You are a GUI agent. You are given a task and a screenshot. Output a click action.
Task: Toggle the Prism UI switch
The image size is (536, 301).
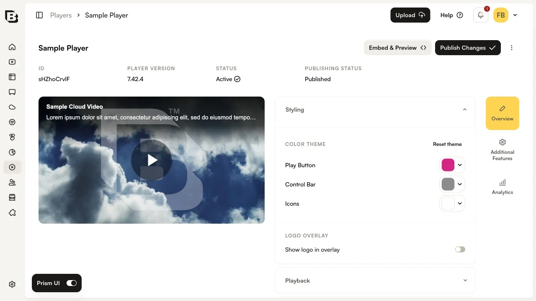(72, 283)
